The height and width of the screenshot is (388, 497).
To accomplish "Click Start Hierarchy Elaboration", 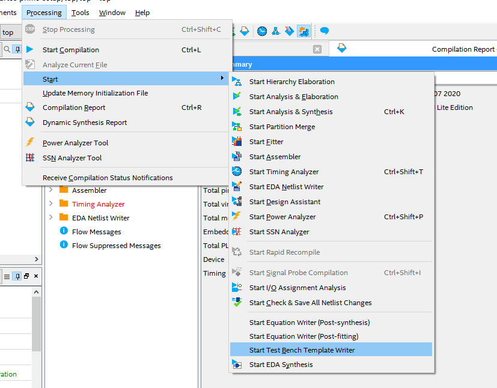I will coord(331,82).
